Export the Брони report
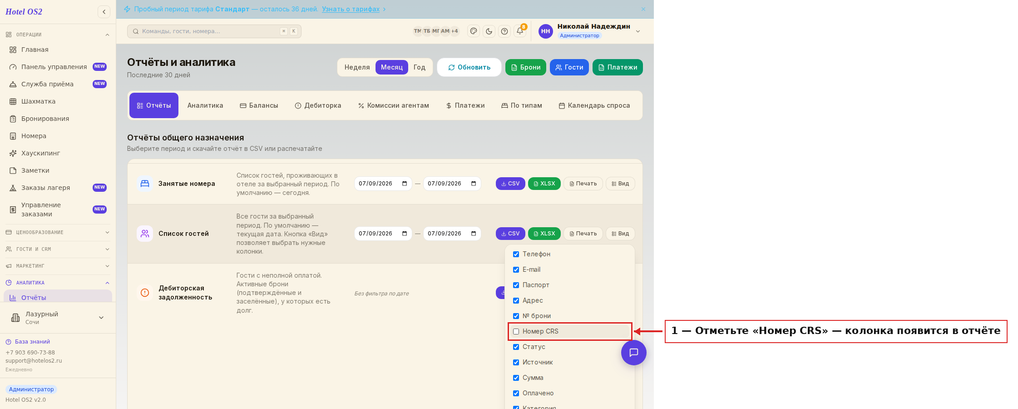1018x409 pixels. 526,67
